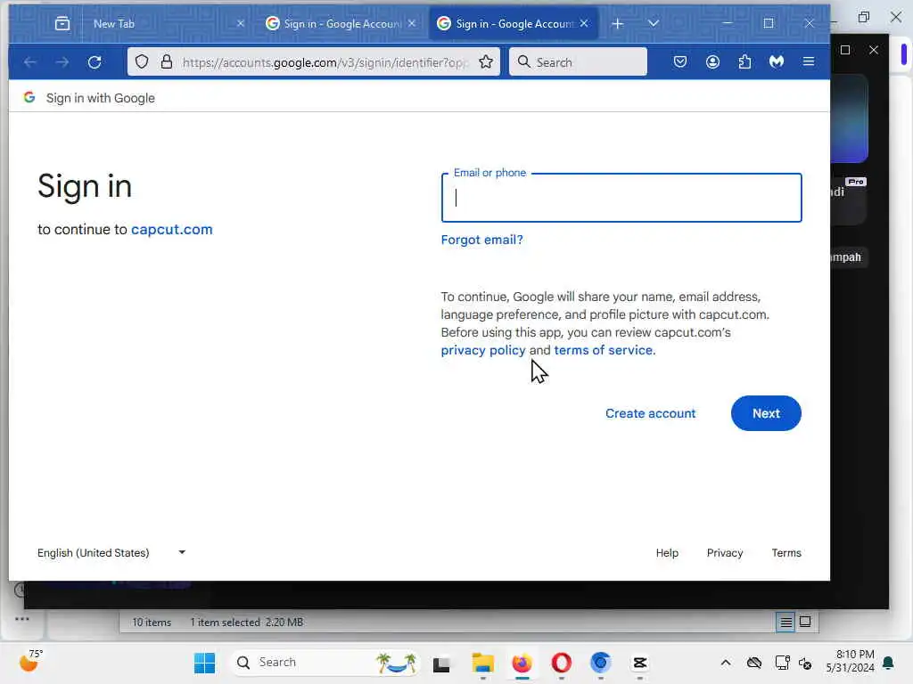This screenshot has width=913, height=684.
Task: Open weather widget showing 75°
Action: click(x=31, y=662)
